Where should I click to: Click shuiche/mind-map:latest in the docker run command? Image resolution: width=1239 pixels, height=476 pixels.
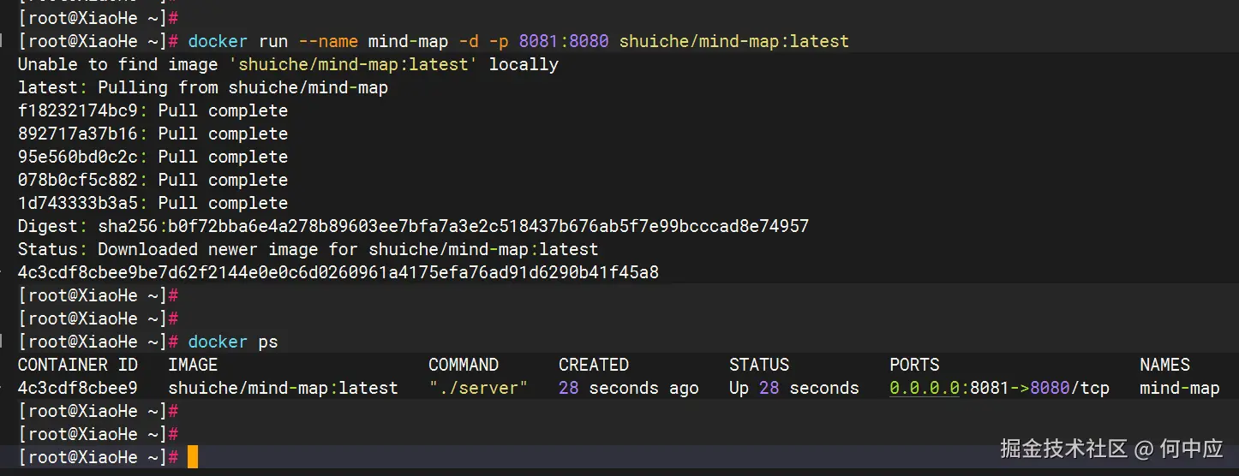pos(733,41)
